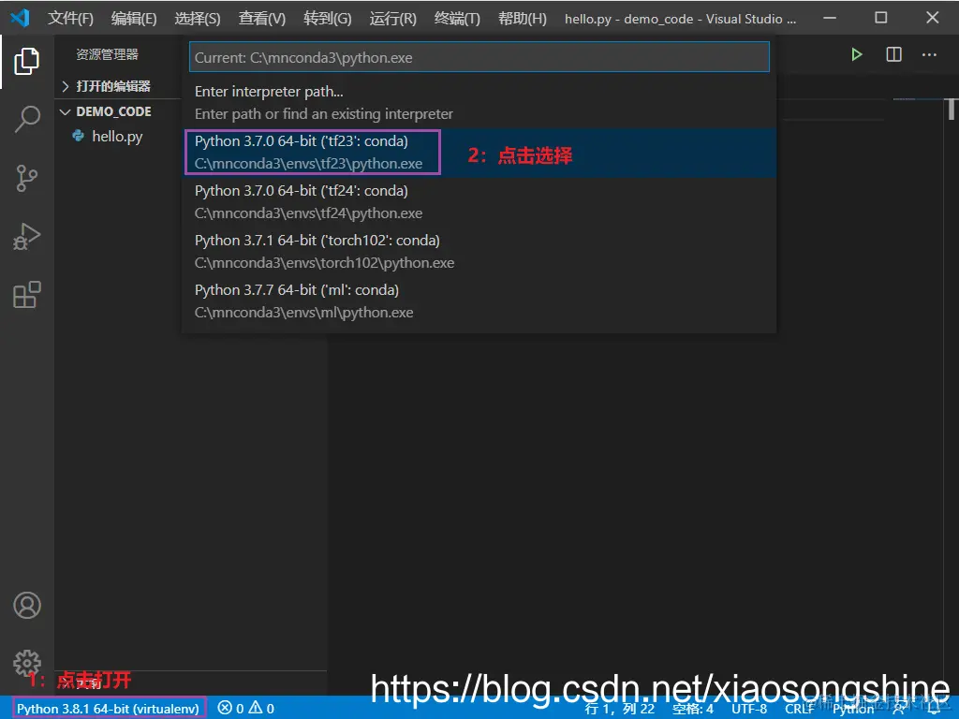Screen dimensions: 959x719
Task: Click the CRLF line ending indicator
Action: pyautogui.click(x=800, y=709)
